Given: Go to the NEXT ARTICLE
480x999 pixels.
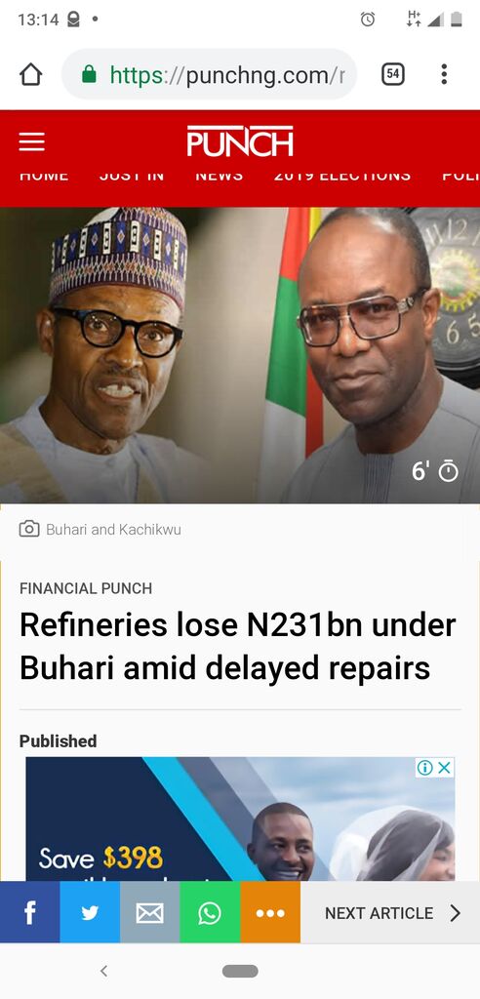Looking at the screenshot, I should click(390, 912).
